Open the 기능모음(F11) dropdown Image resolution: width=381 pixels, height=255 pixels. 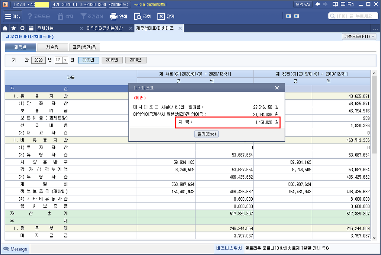coord(359,36)
